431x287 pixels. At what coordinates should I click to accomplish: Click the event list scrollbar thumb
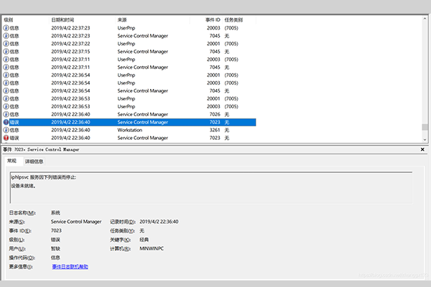[x=425, y=128]
